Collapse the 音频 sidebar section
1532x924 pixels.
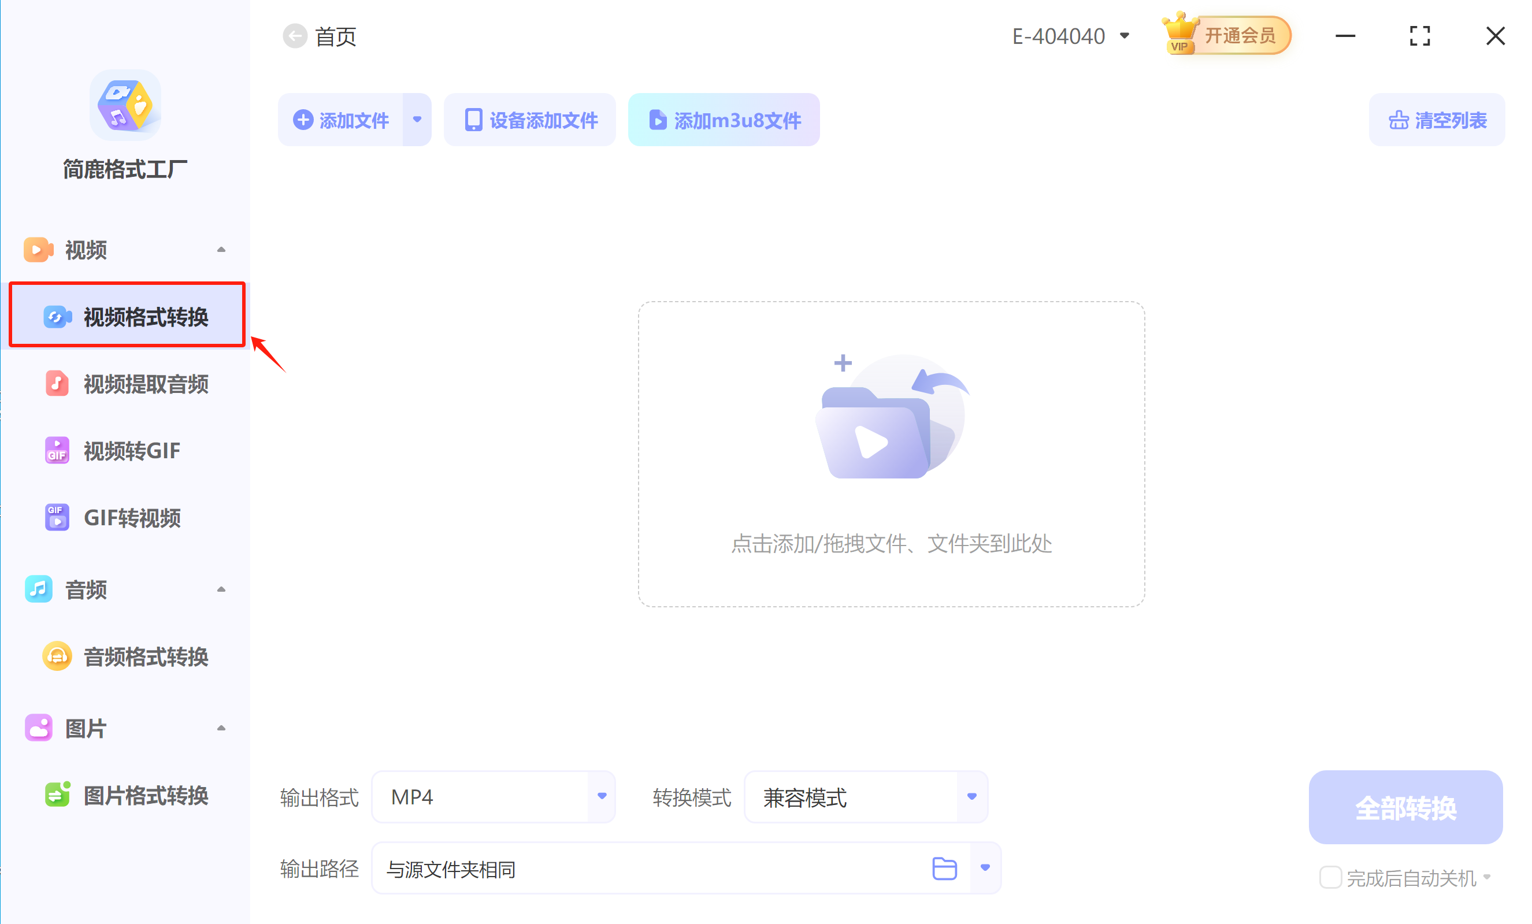[221, 589]
